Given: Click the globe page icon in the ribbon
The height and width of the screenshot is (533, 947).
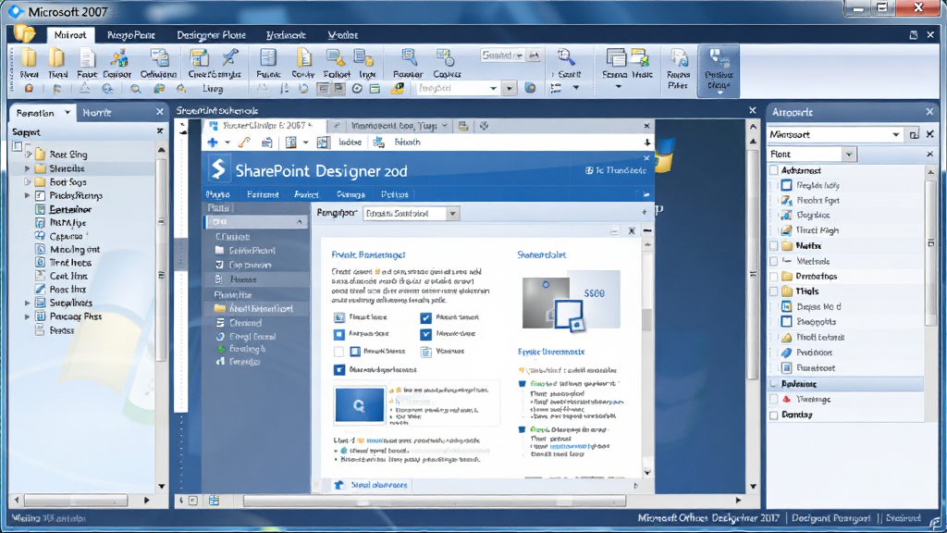Looking at the screenshot, I should pyautogui.click(x=679, y=58).
